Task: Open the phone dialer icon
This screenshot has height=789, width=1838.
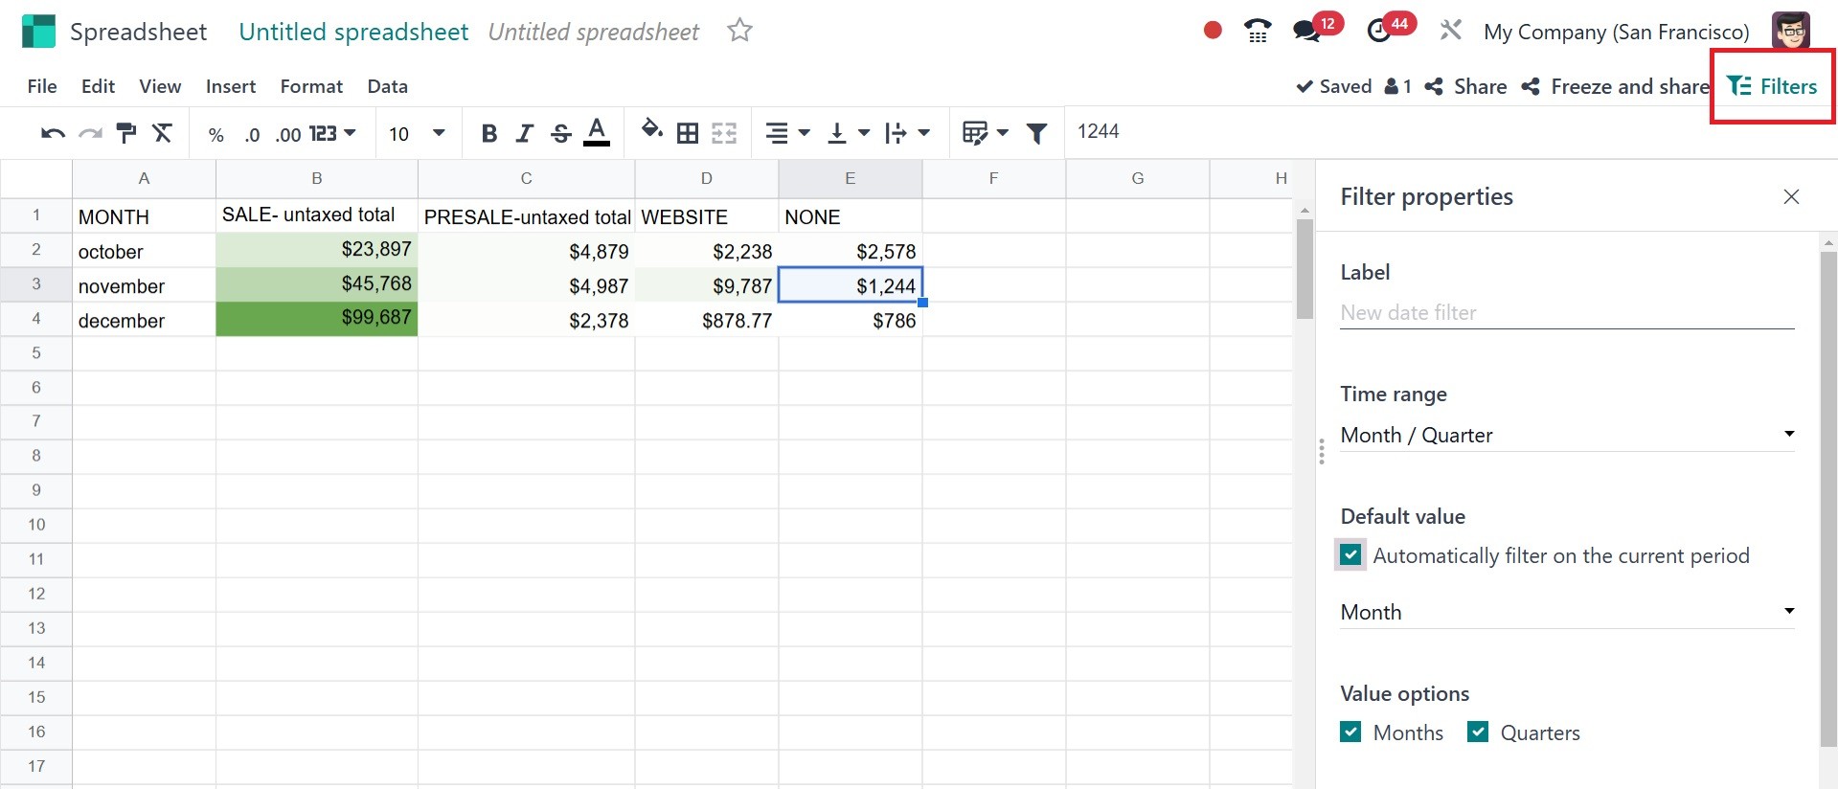Action: click(1258, 31)
